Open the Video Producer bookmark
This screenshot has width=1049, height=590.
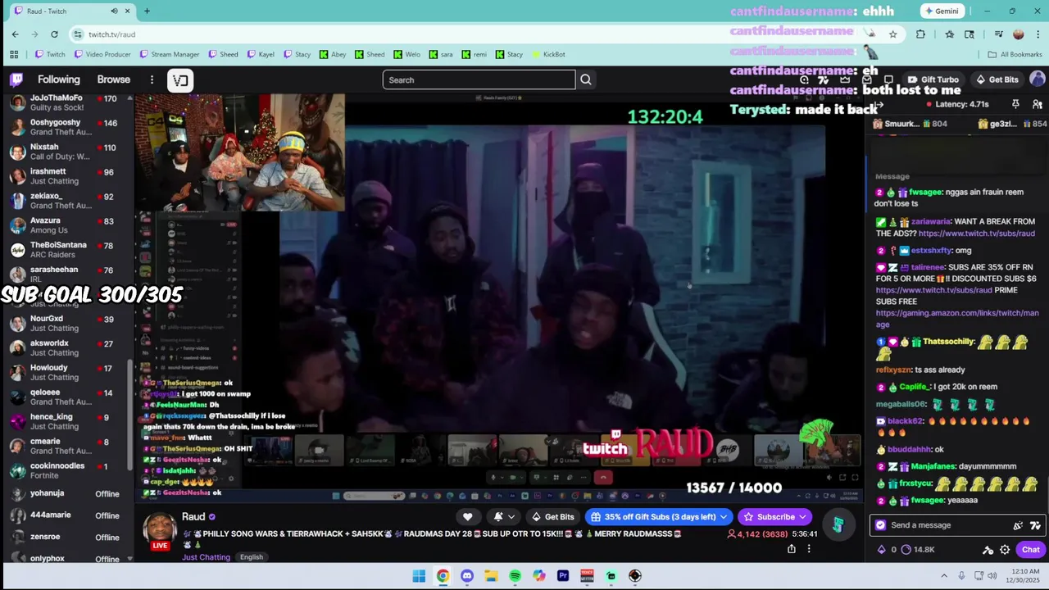[102, 54]
